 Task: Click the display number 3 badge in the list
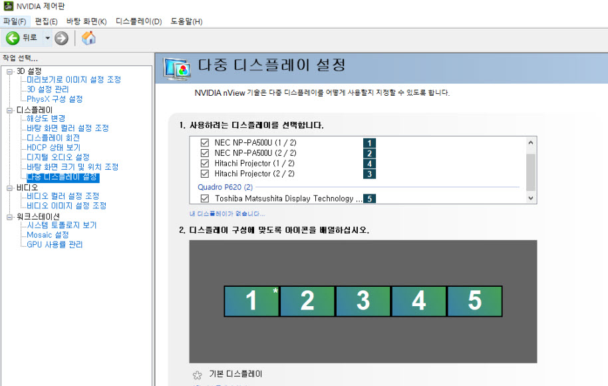point(370,174)
